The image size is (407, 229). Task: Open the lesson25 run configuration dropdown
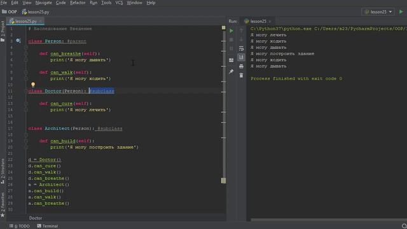(378, 11)
